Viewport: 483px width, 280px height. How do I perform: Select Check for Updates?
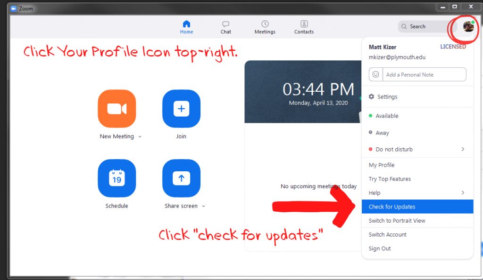pos(417,207)
